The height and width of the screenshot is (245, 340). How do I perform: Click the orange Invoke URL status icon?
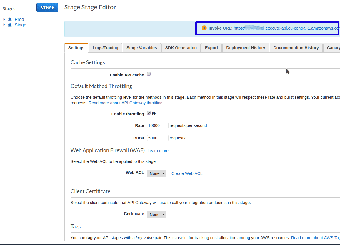pos(204,28)
